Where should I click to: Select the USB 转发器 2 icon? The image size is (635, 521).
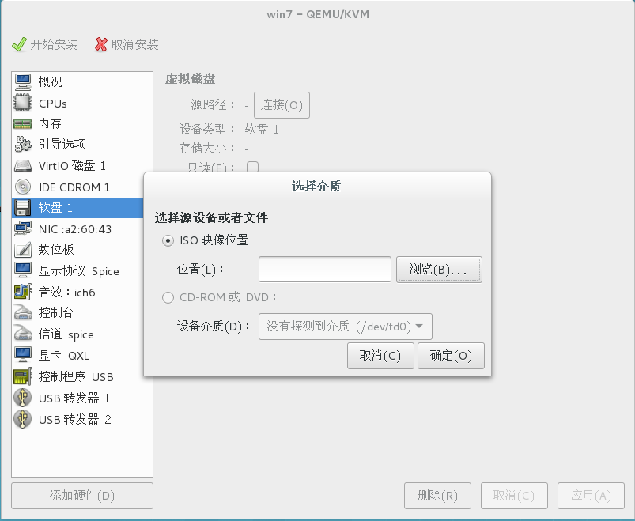23,419
